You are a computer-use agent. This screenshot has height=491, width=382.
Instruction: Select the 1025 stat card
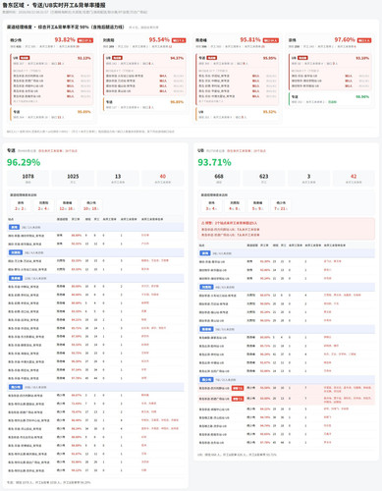[x=73, y=178]
